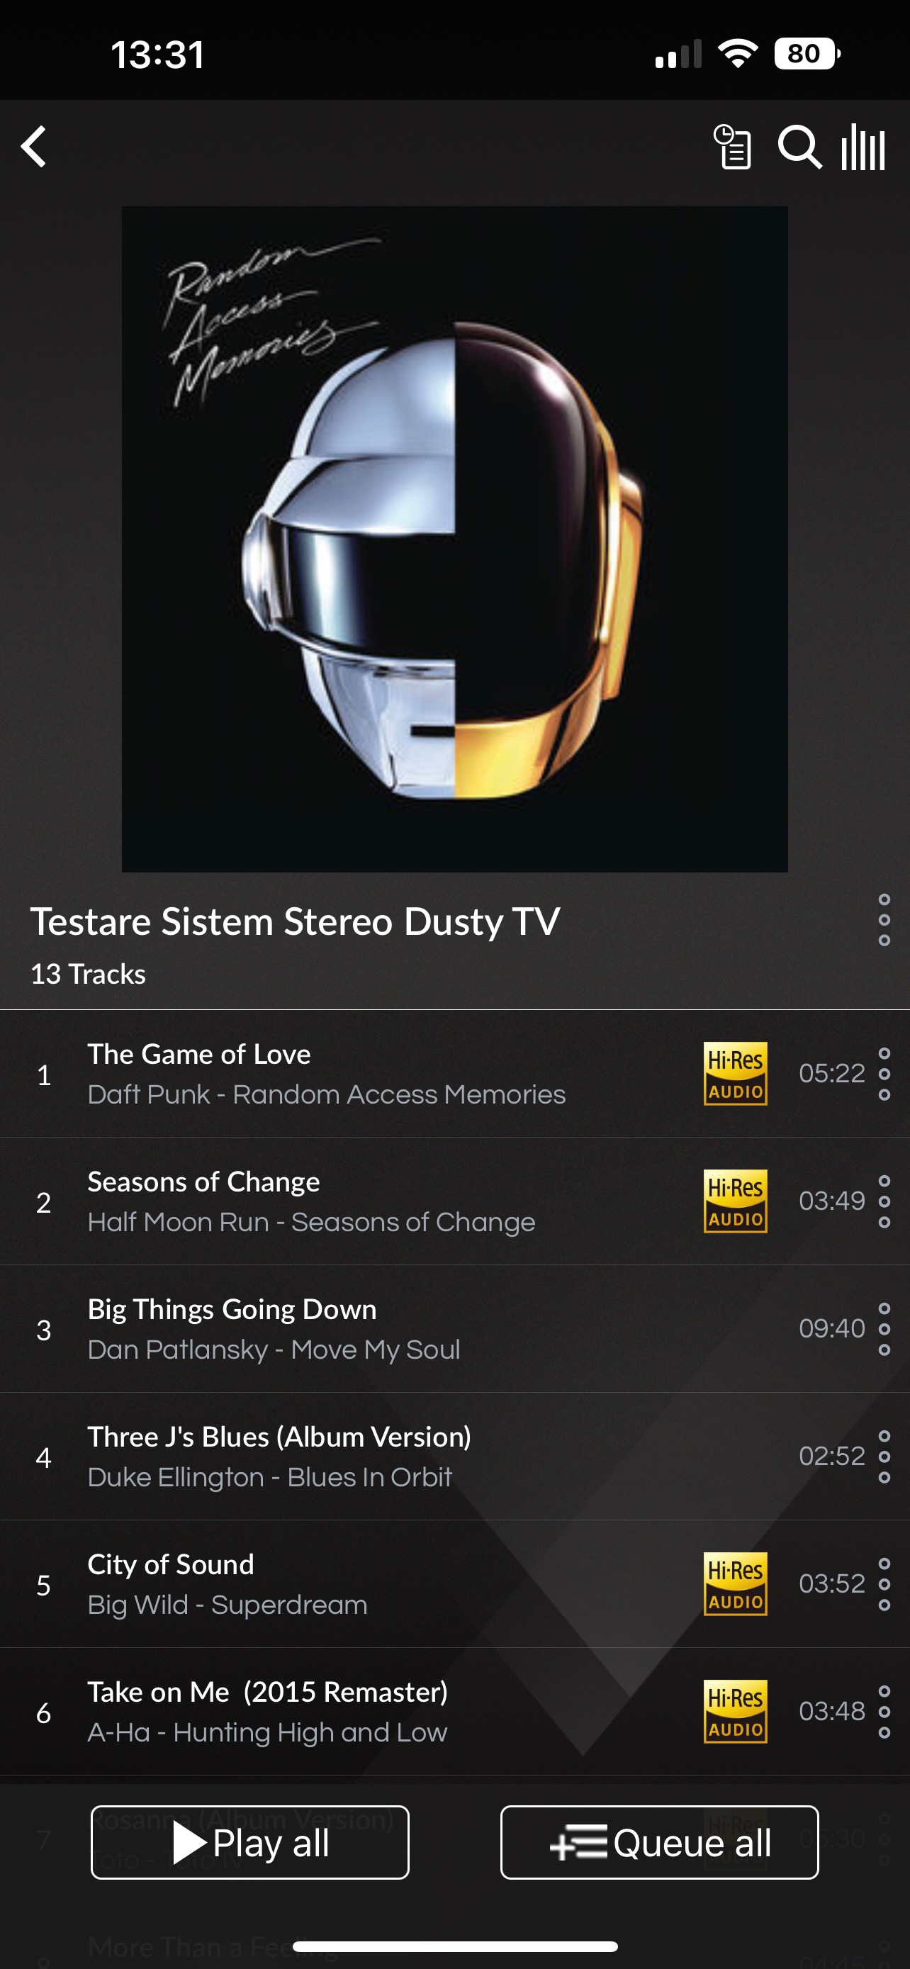Open now playing equalizer bars icon
This screenshot has width=910, height=1969.
pyautogui.click(x=863, y=147)
